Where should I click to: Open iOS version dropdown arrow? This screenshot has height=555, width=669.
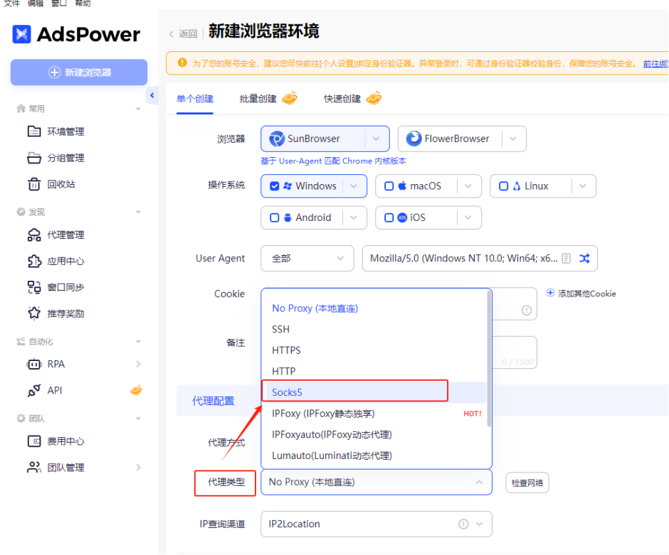coord(468,217)
